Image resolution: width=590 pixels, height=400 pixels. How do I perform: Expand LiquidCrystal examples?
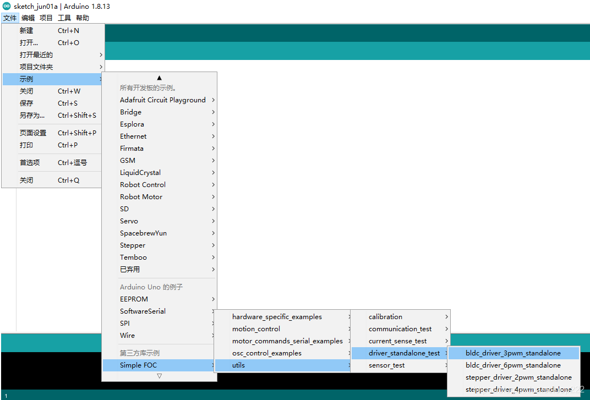(159, 172)
